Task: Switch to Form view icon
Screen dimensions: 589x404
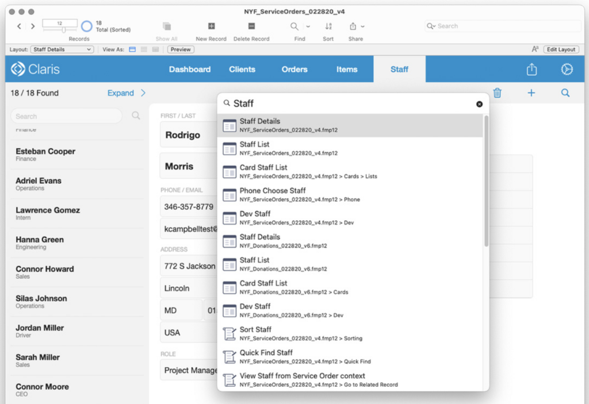Action: 132,49
